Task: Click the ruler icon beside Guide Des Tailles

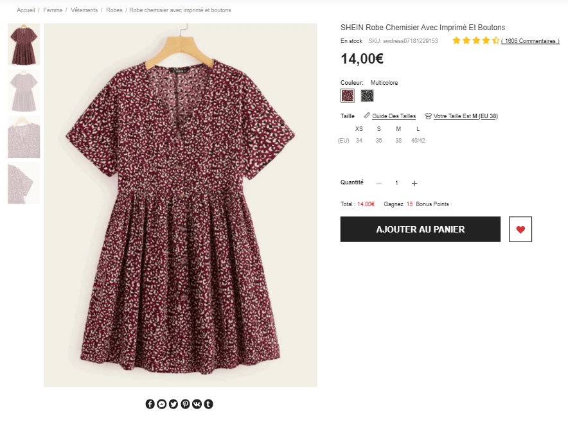Action: pyautogui.click(x=368, y=116)
